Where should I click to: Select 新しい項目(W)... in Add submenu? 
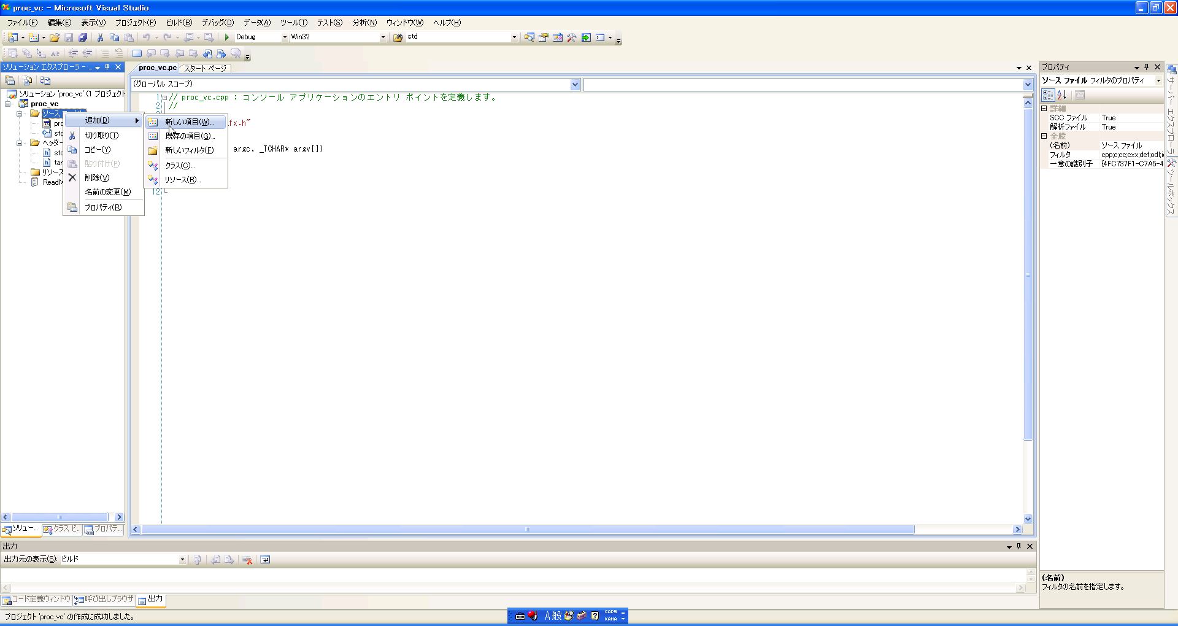pos(186,122)
